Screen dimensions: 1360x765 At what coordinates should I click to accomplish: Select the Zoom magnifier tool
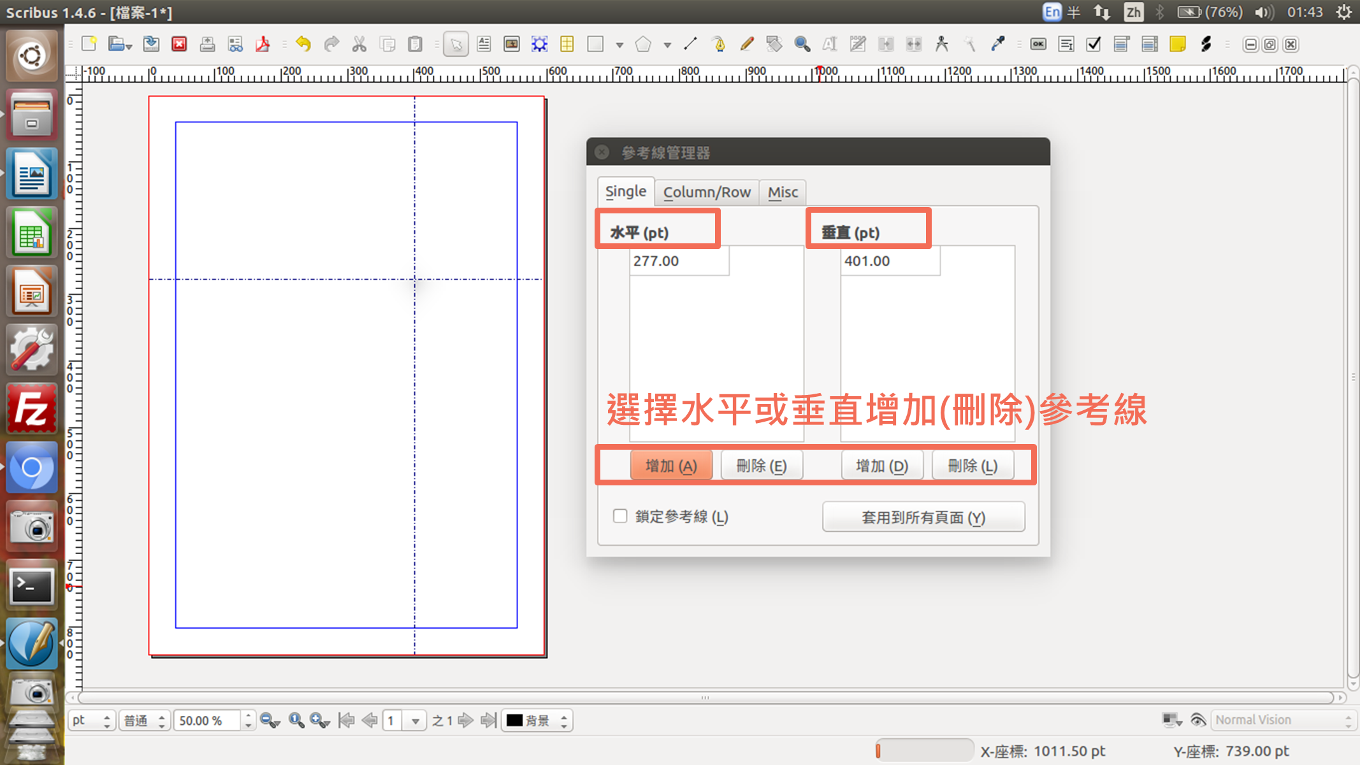tap(802, 44)
